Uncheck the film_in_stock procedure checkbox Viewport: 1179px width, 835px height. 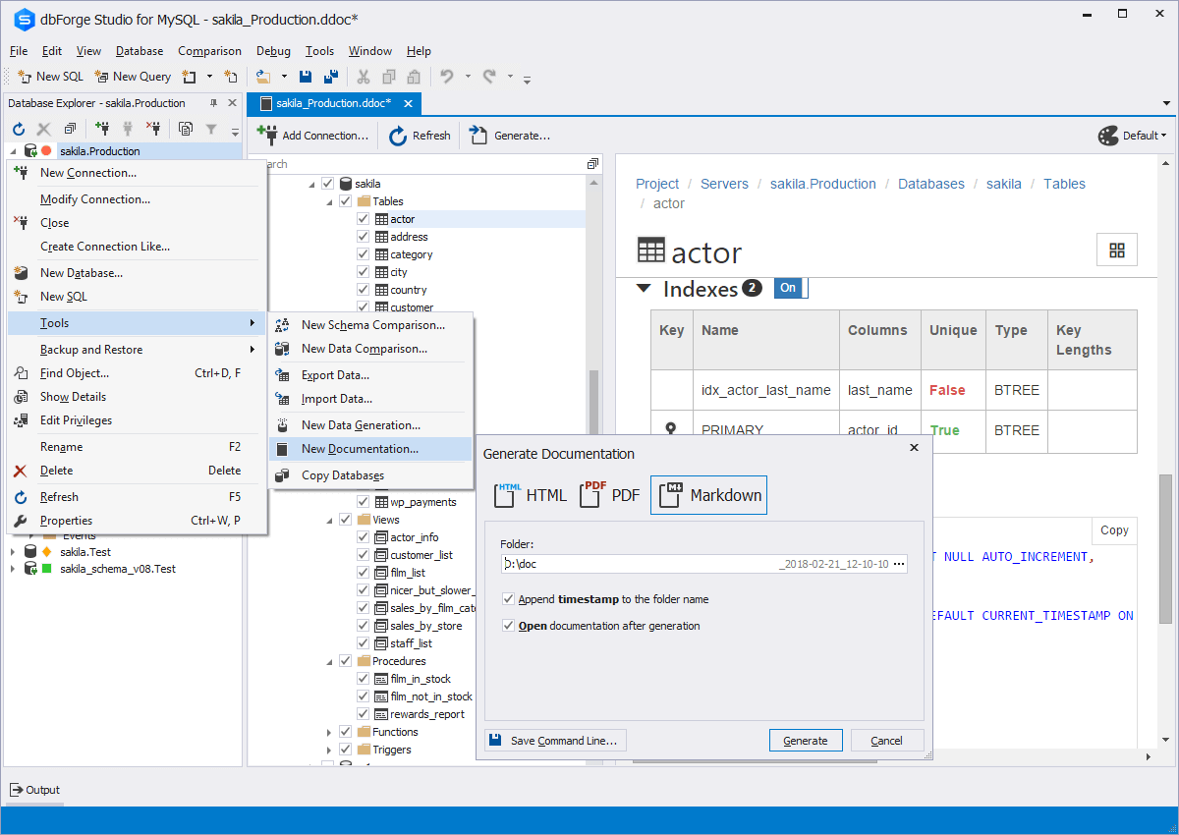click(364, 679)
